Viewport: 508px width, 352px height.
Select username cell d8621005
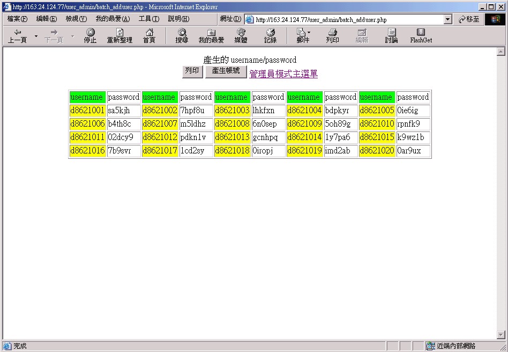(377, 111)
